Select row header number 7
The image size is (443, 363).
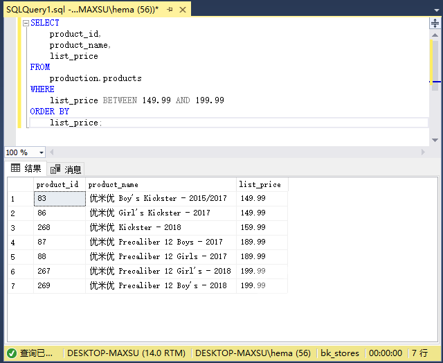(21, 286)
